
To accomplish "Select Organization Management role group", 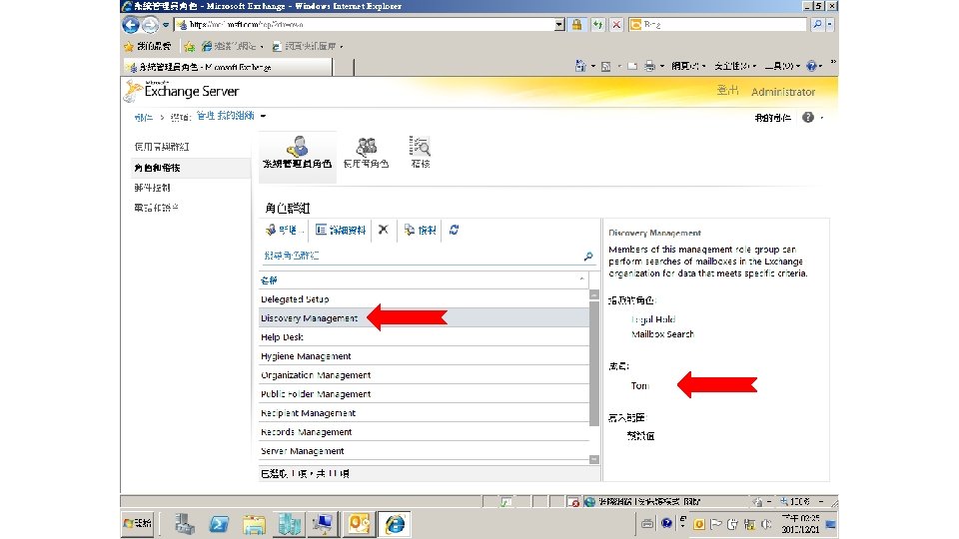I will tap(424, 374).
